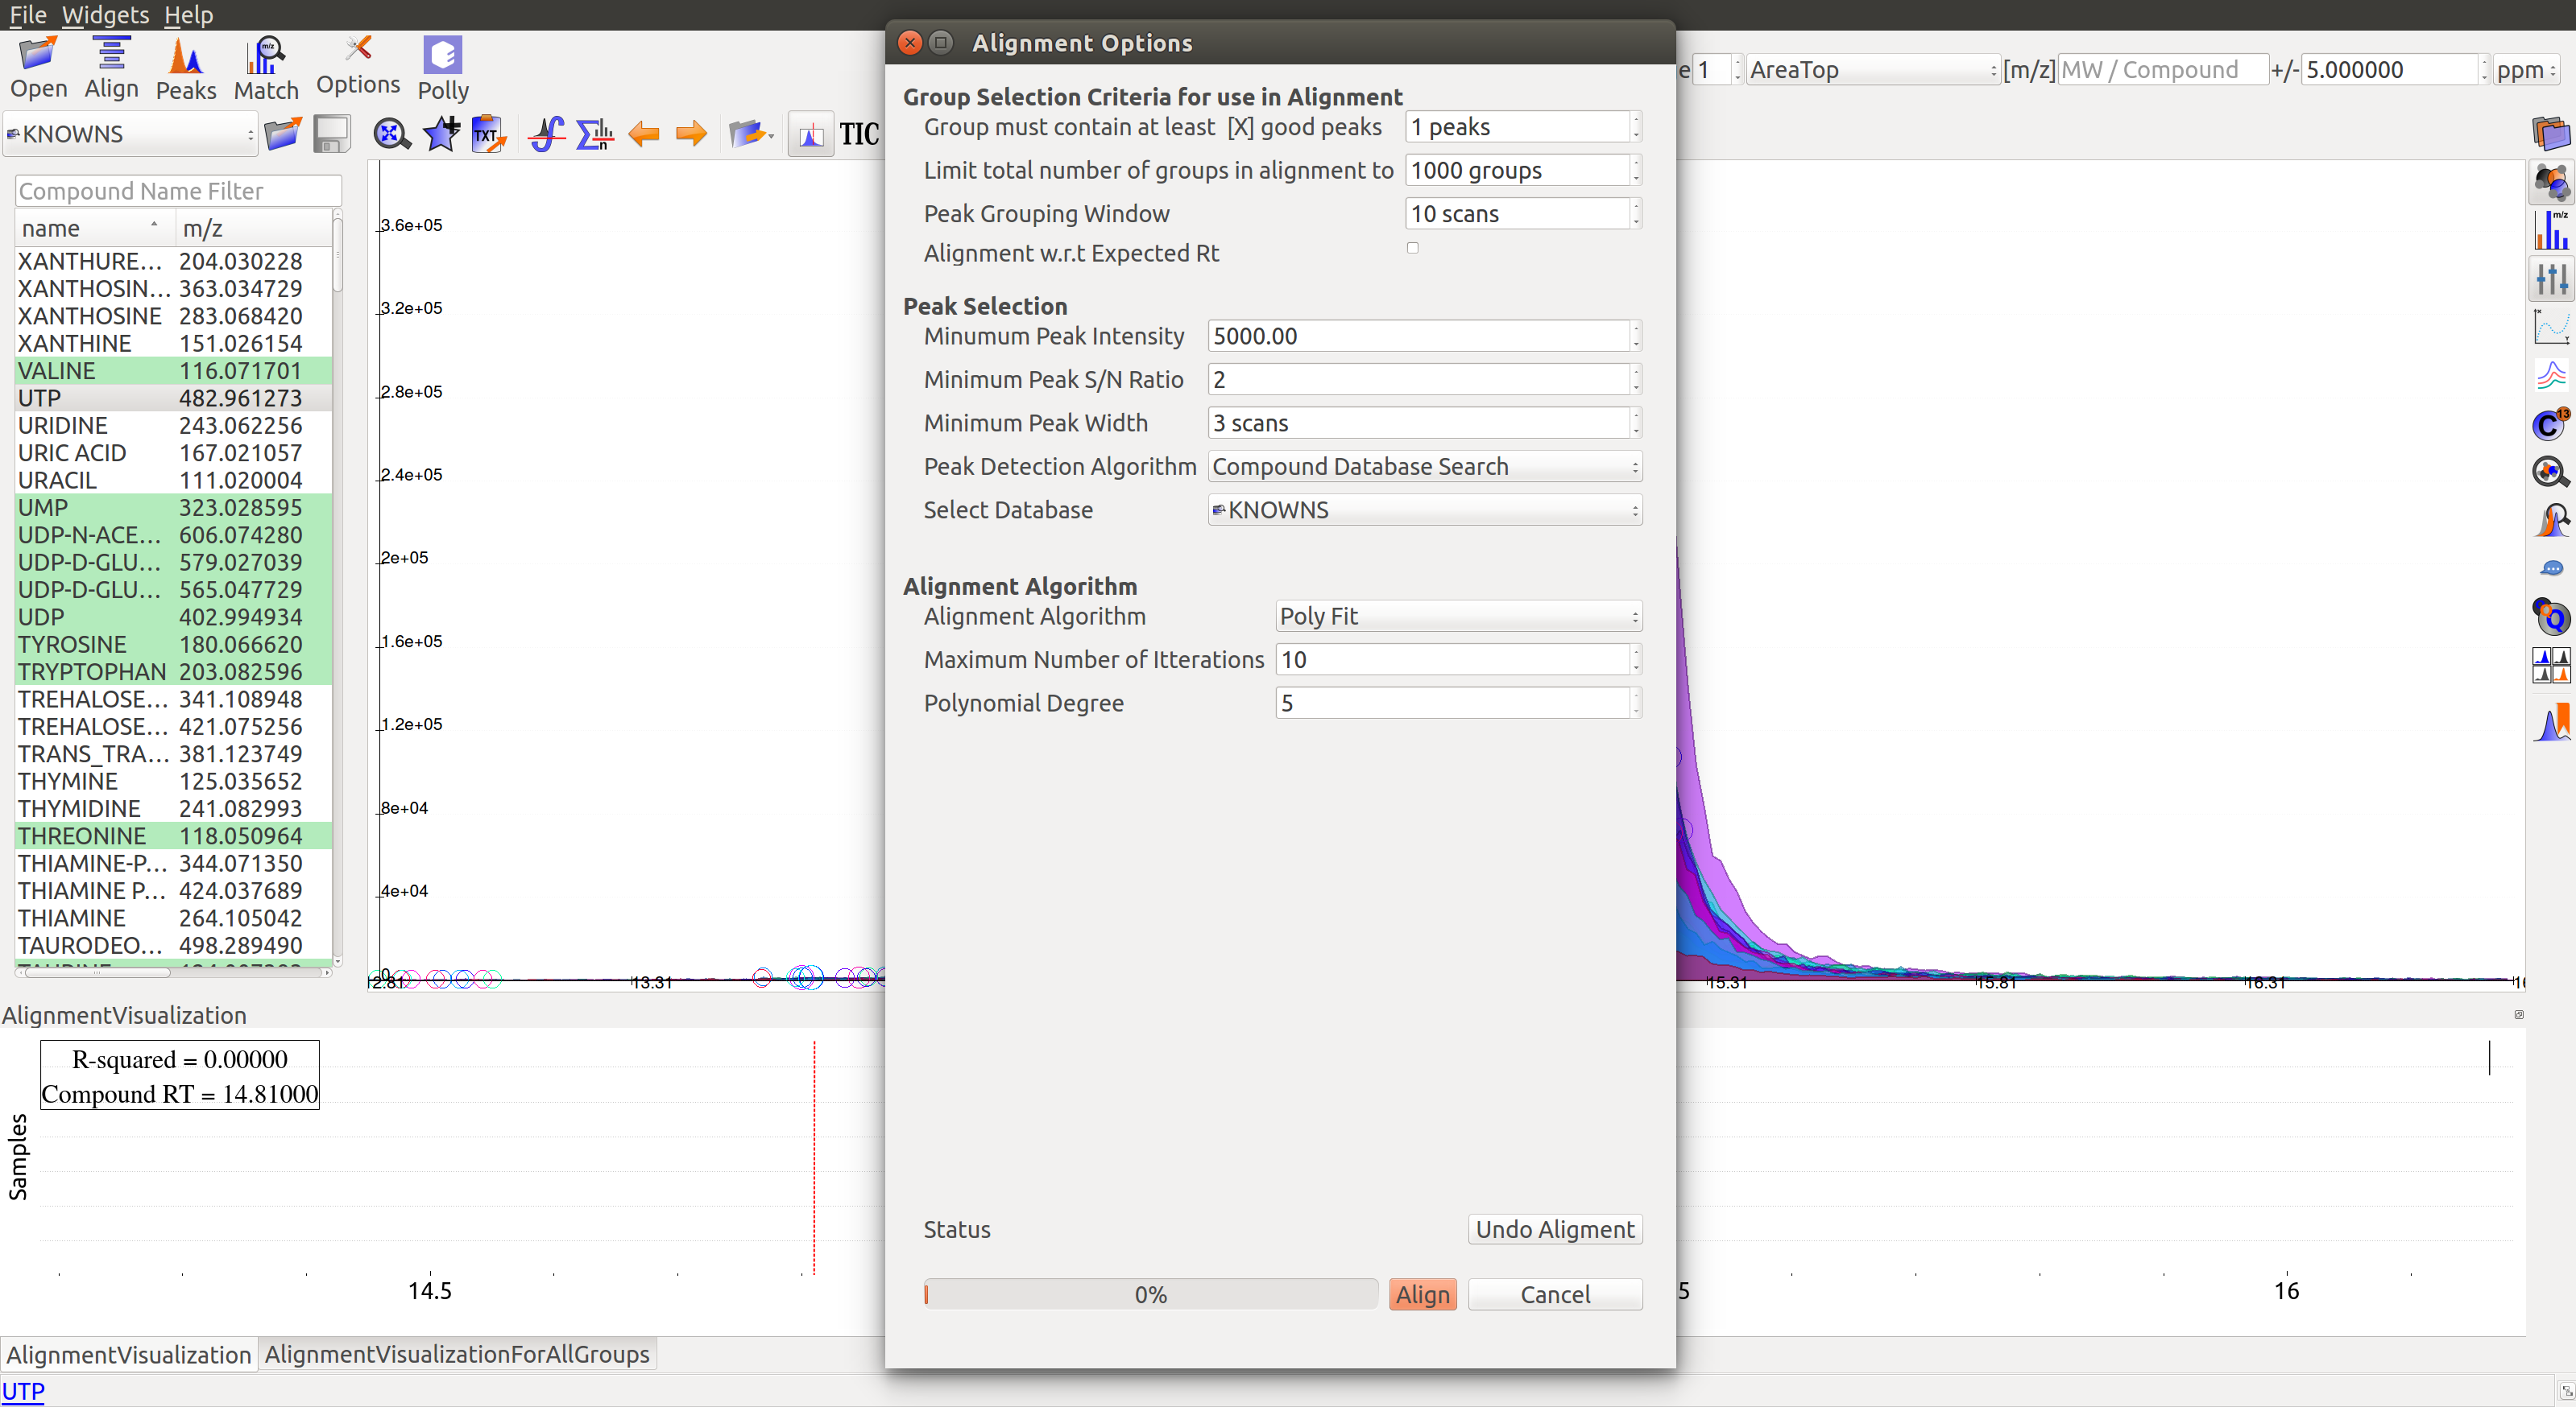Load compound database via folder-arrow icon
Image resolution: width=2576 pixels, height=1407 pixels.
pos(283,134)
